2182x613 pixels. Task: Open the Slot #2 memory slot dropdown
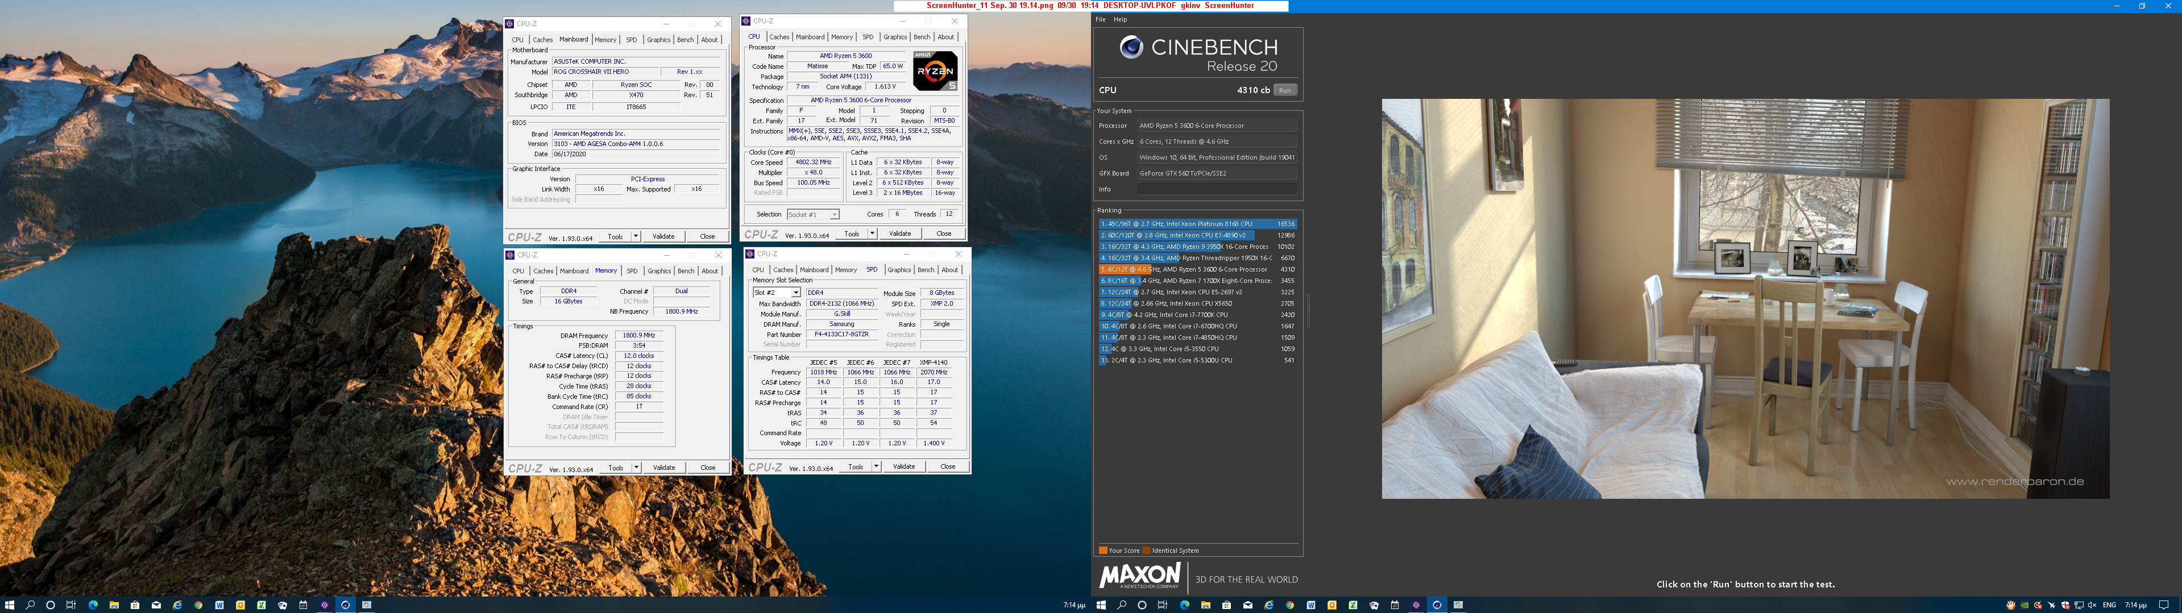(x=777, y=292)
